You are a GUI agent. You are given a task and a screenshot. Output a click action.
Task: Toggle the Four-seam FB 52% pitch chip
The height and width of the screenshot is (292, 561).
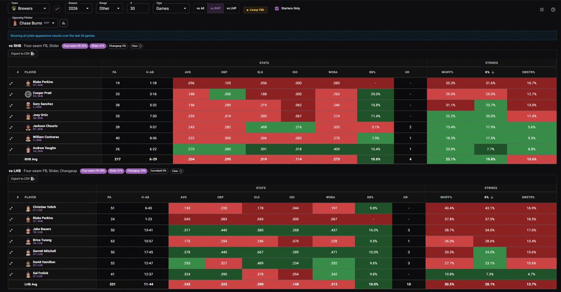pyautogui.click(x=75, y=46)
